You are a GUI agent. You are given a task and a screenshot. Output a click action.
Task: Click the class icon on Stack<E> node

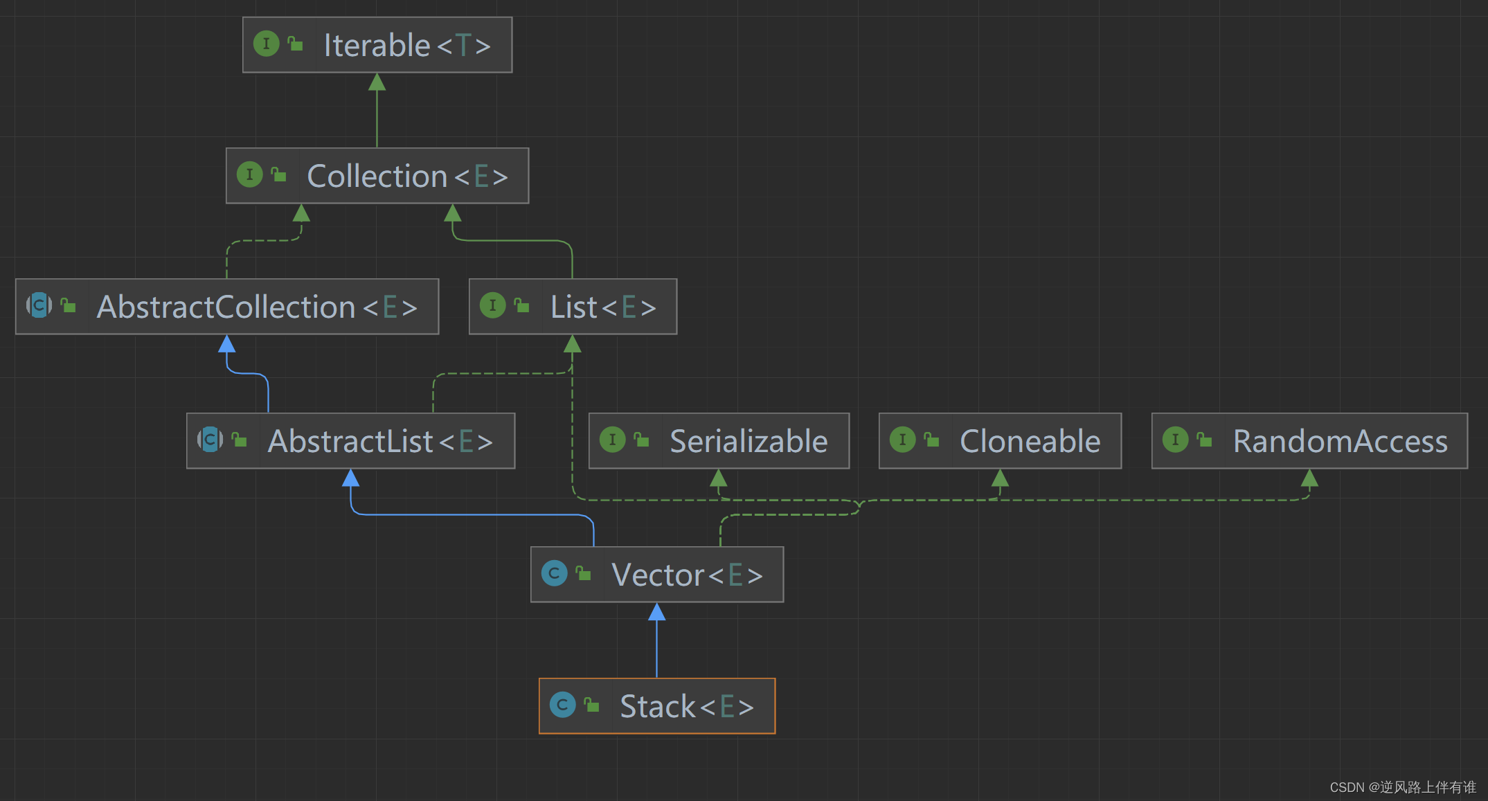coord(562,705)
